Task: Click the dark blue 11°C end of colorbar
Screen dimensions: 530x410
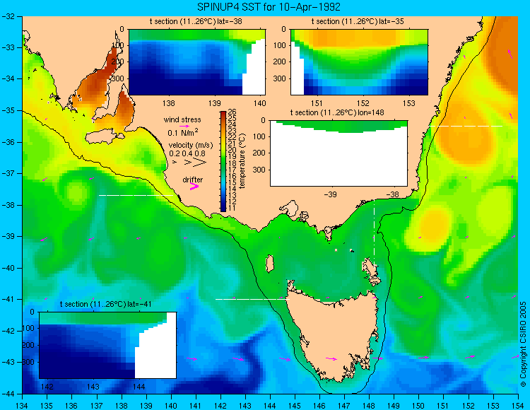Action: 223,209
